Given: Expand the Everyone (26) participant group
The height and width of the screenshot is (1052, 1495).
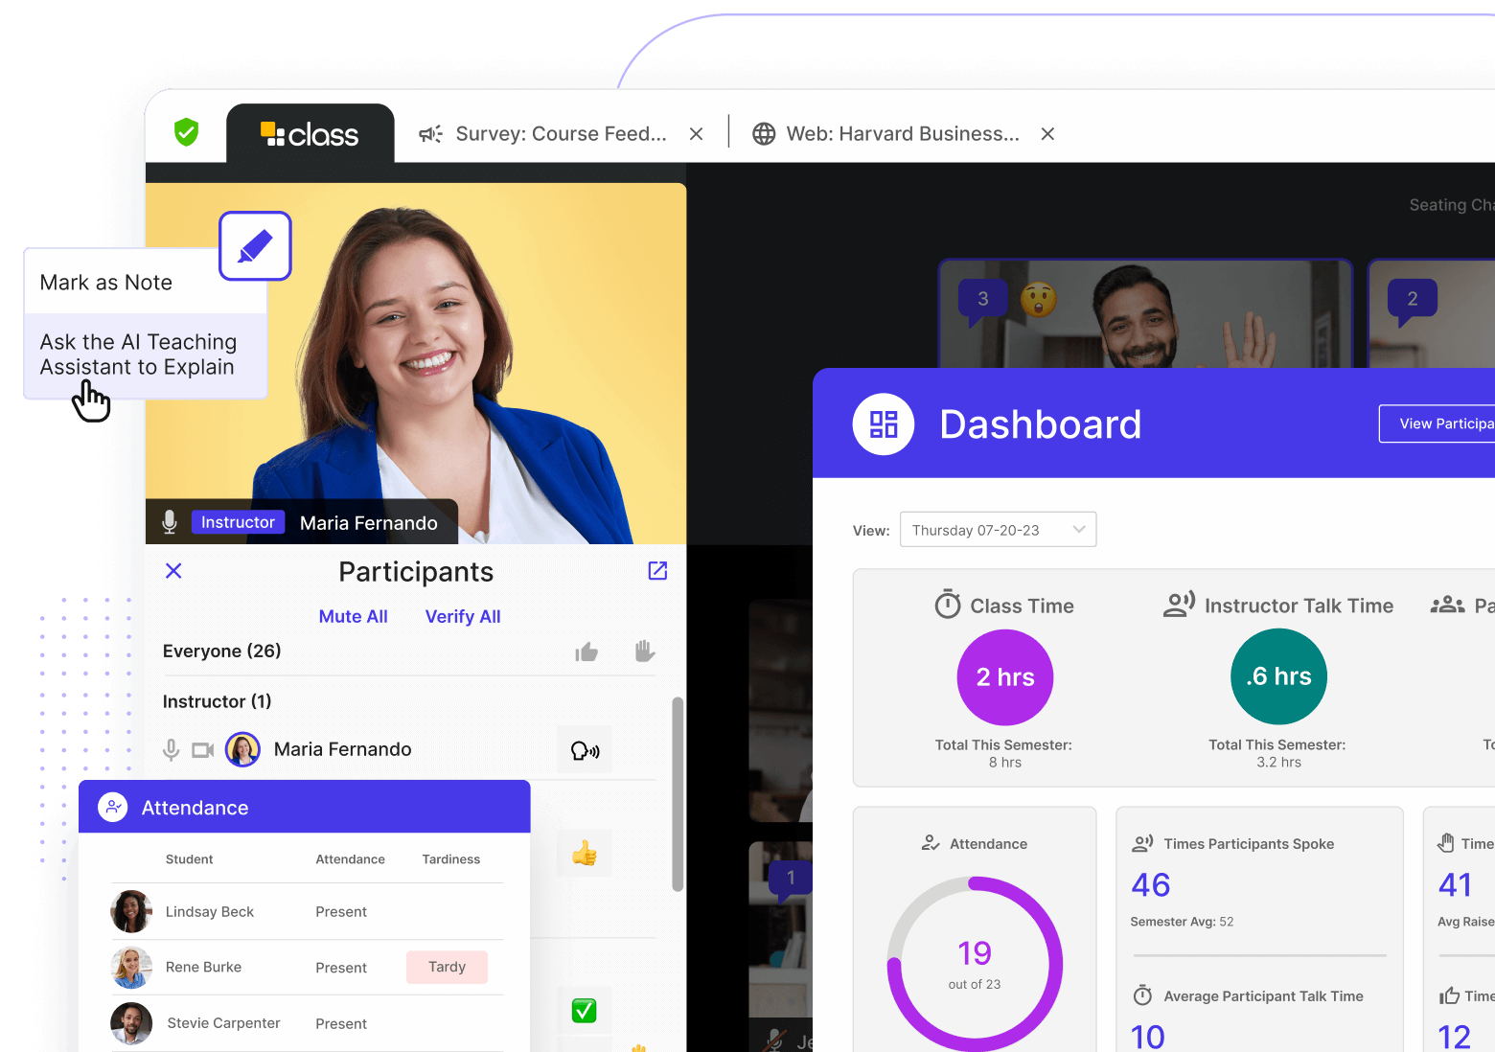Looking at the screenshot, I should pos(222,652).
